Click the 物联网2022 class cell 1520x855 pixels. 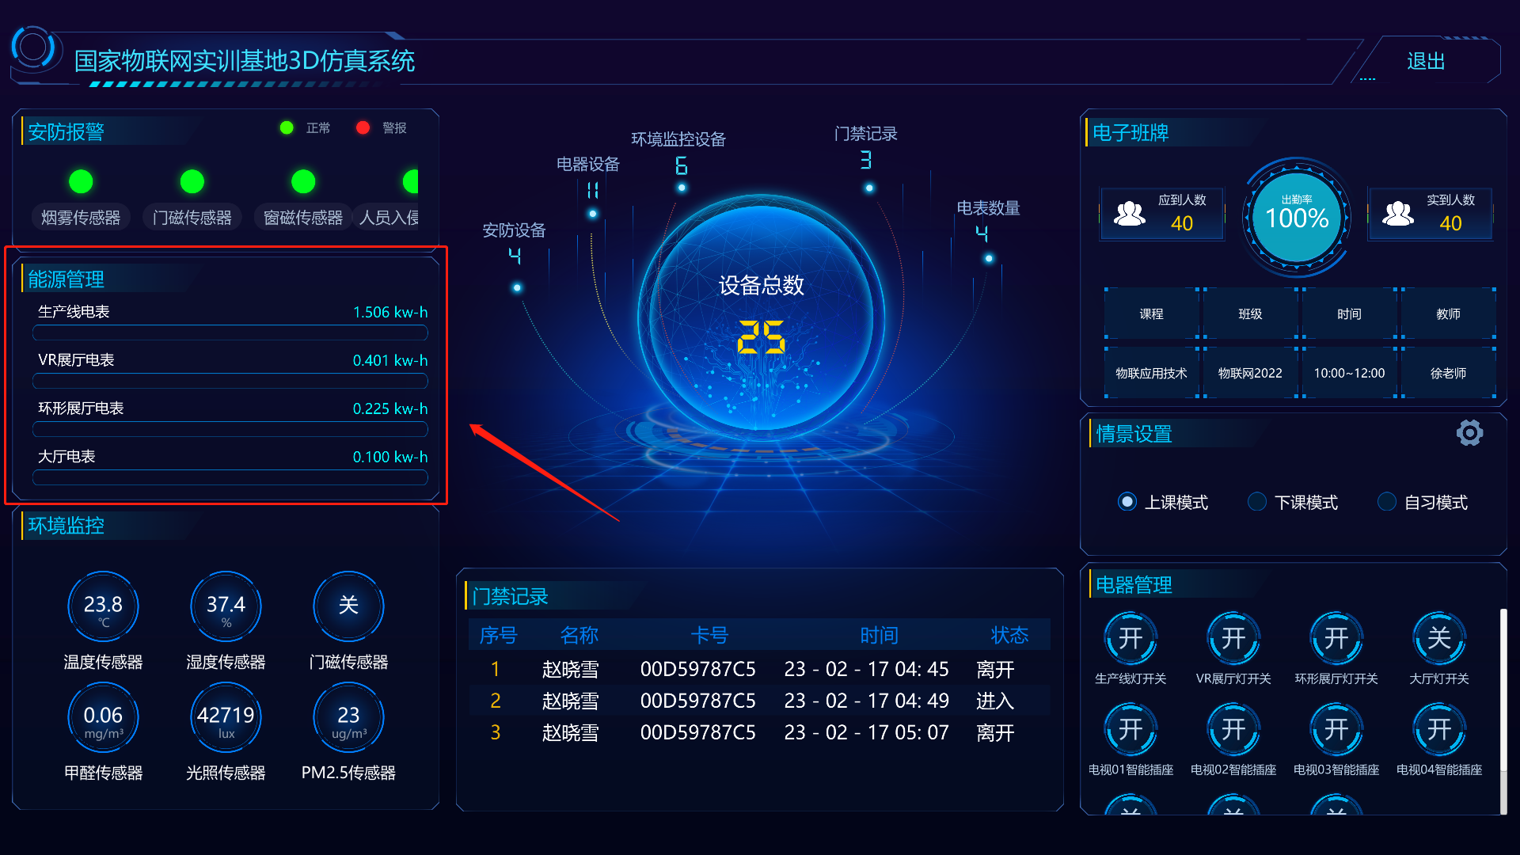click(x=1250, y=373)
